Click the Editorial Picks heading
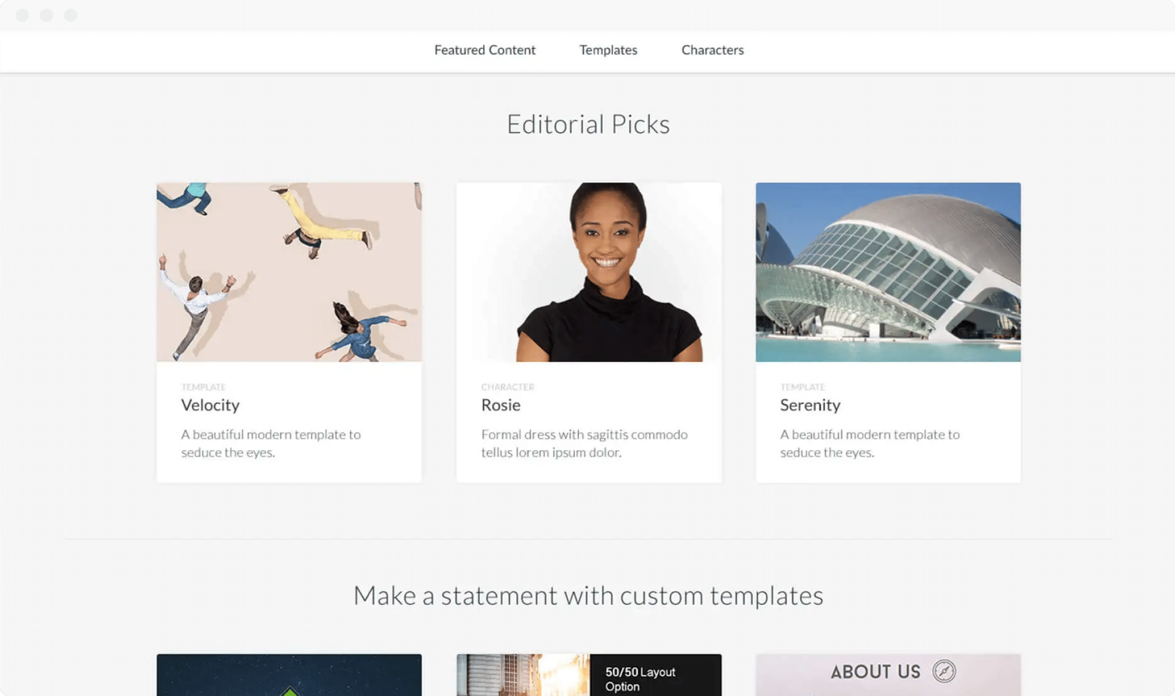The width and height of the screenshot is (1175, 696). pos(588,125)
